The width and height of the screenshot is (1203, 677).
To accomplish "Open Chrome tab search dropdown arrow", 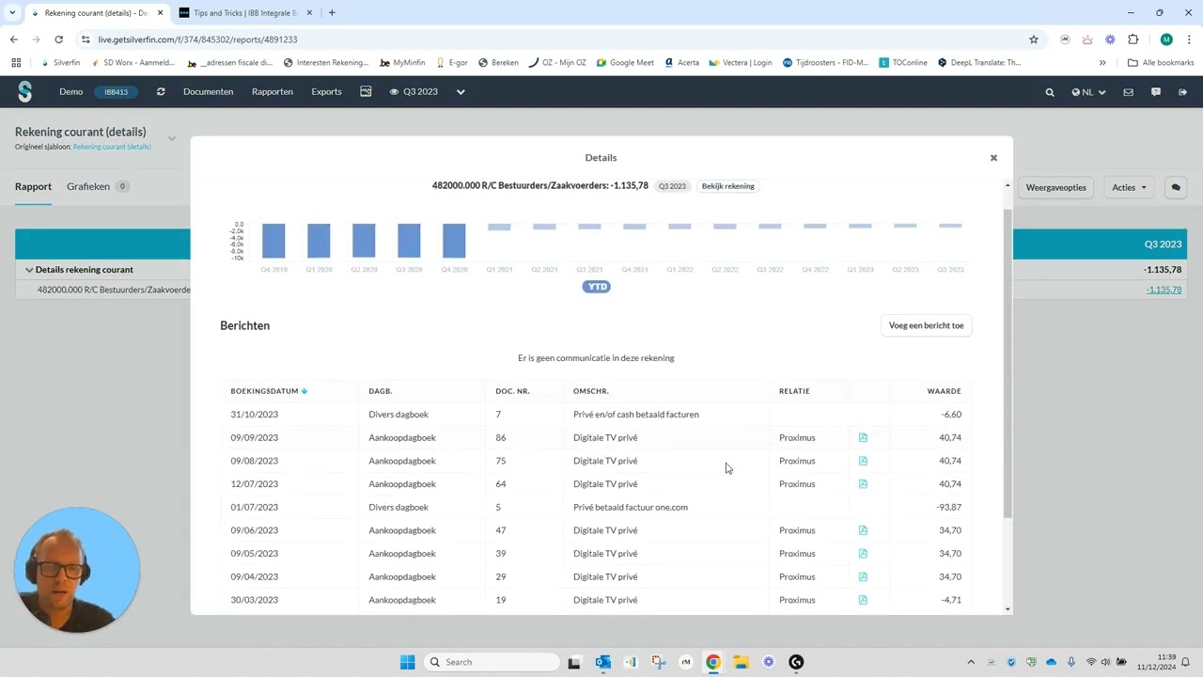I will click(12, 13).
